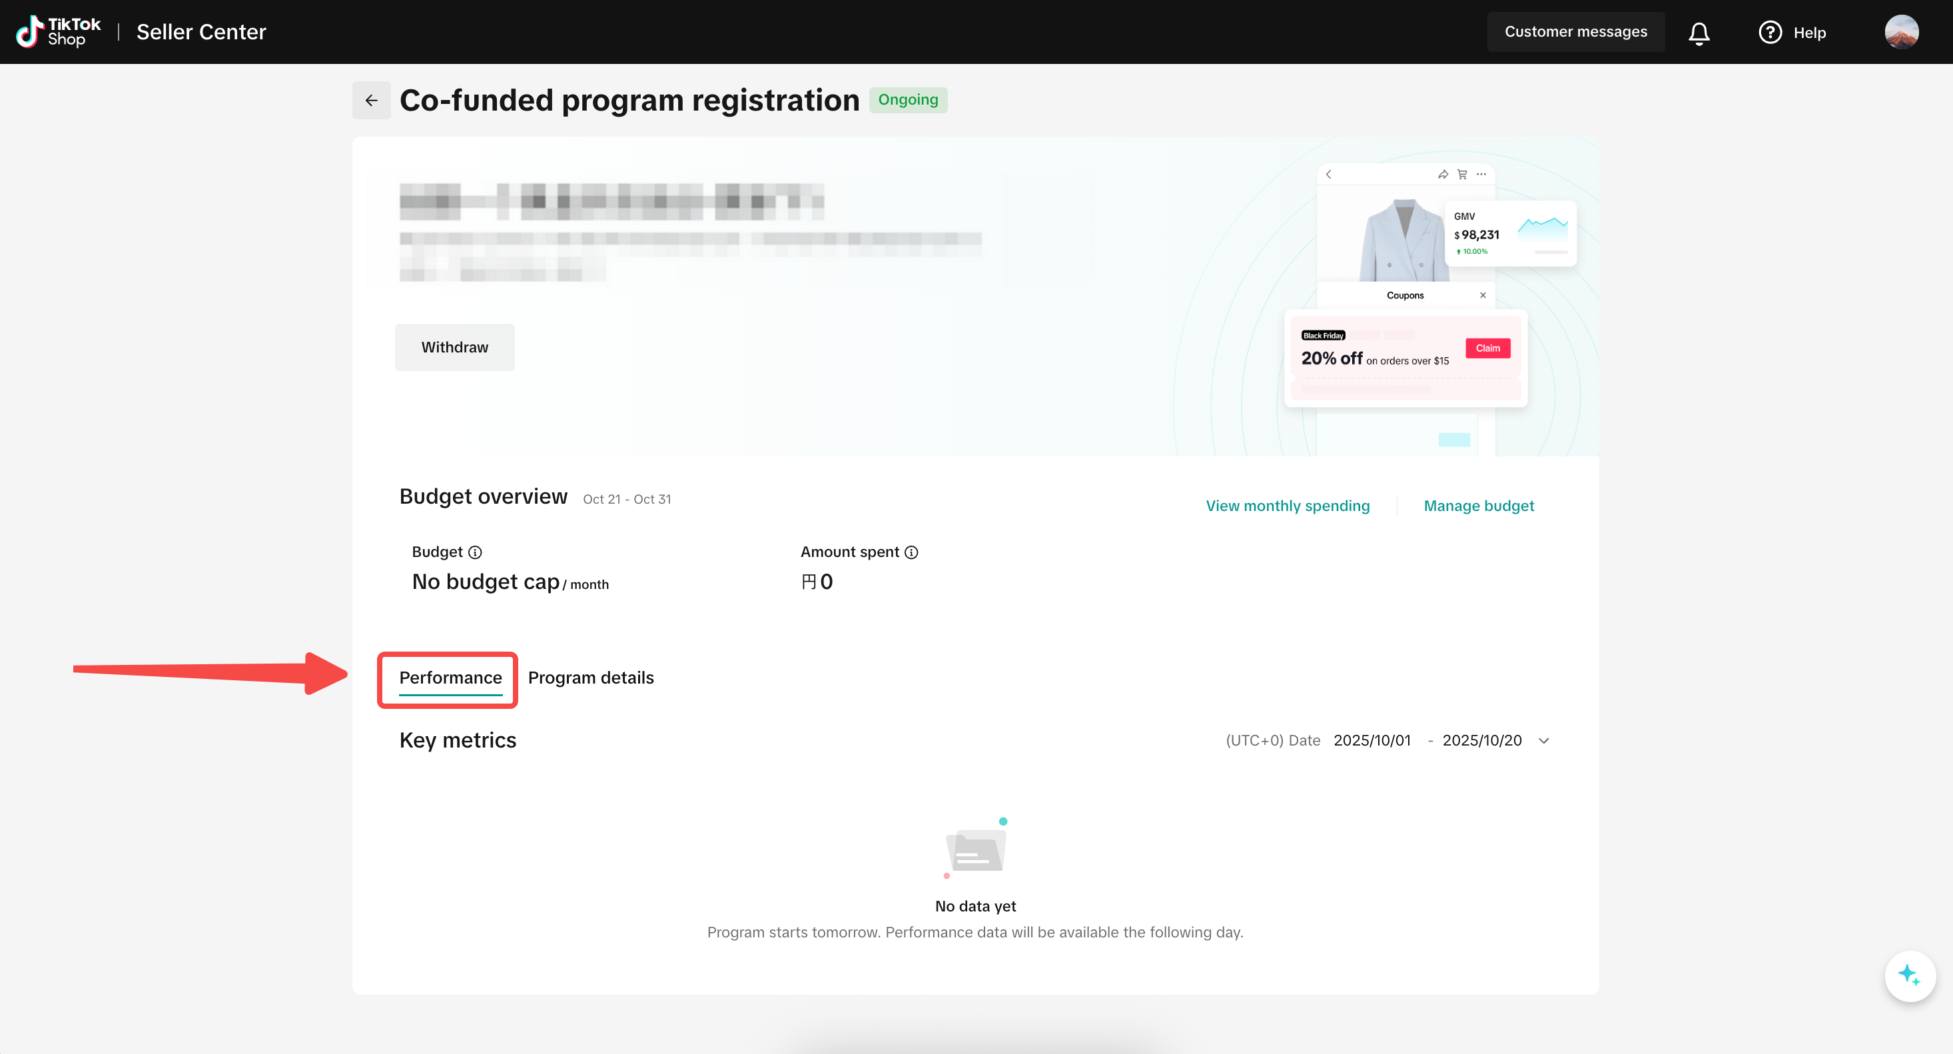Expand the date range chevron
The width and height of the screenshot is (1953, 1054).
coord(1543,741)
